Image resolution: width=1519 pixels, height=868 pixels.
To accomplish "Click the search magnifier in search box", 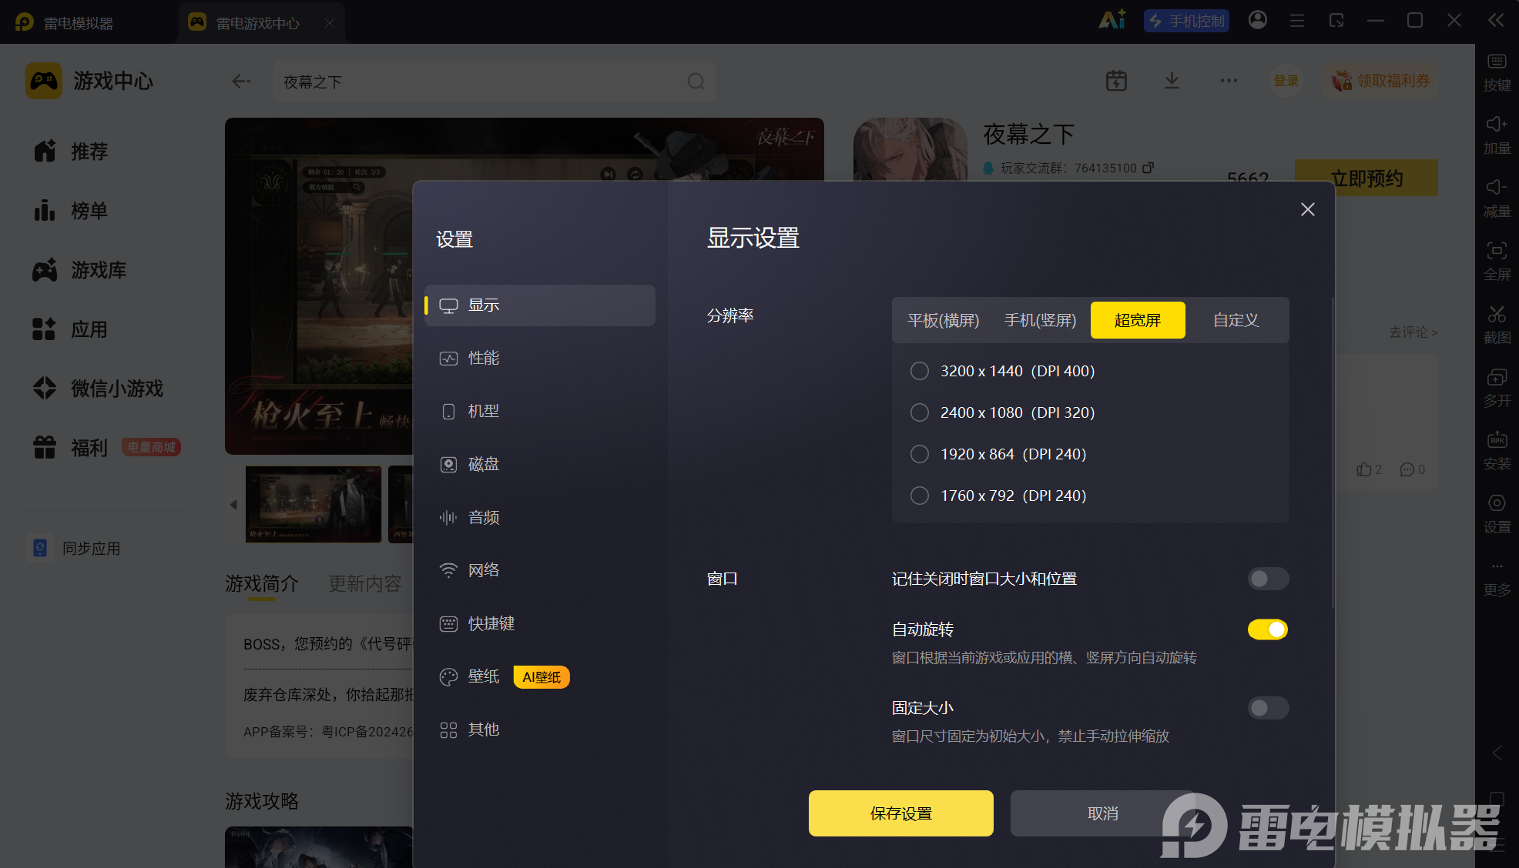I will pos(696,82).
